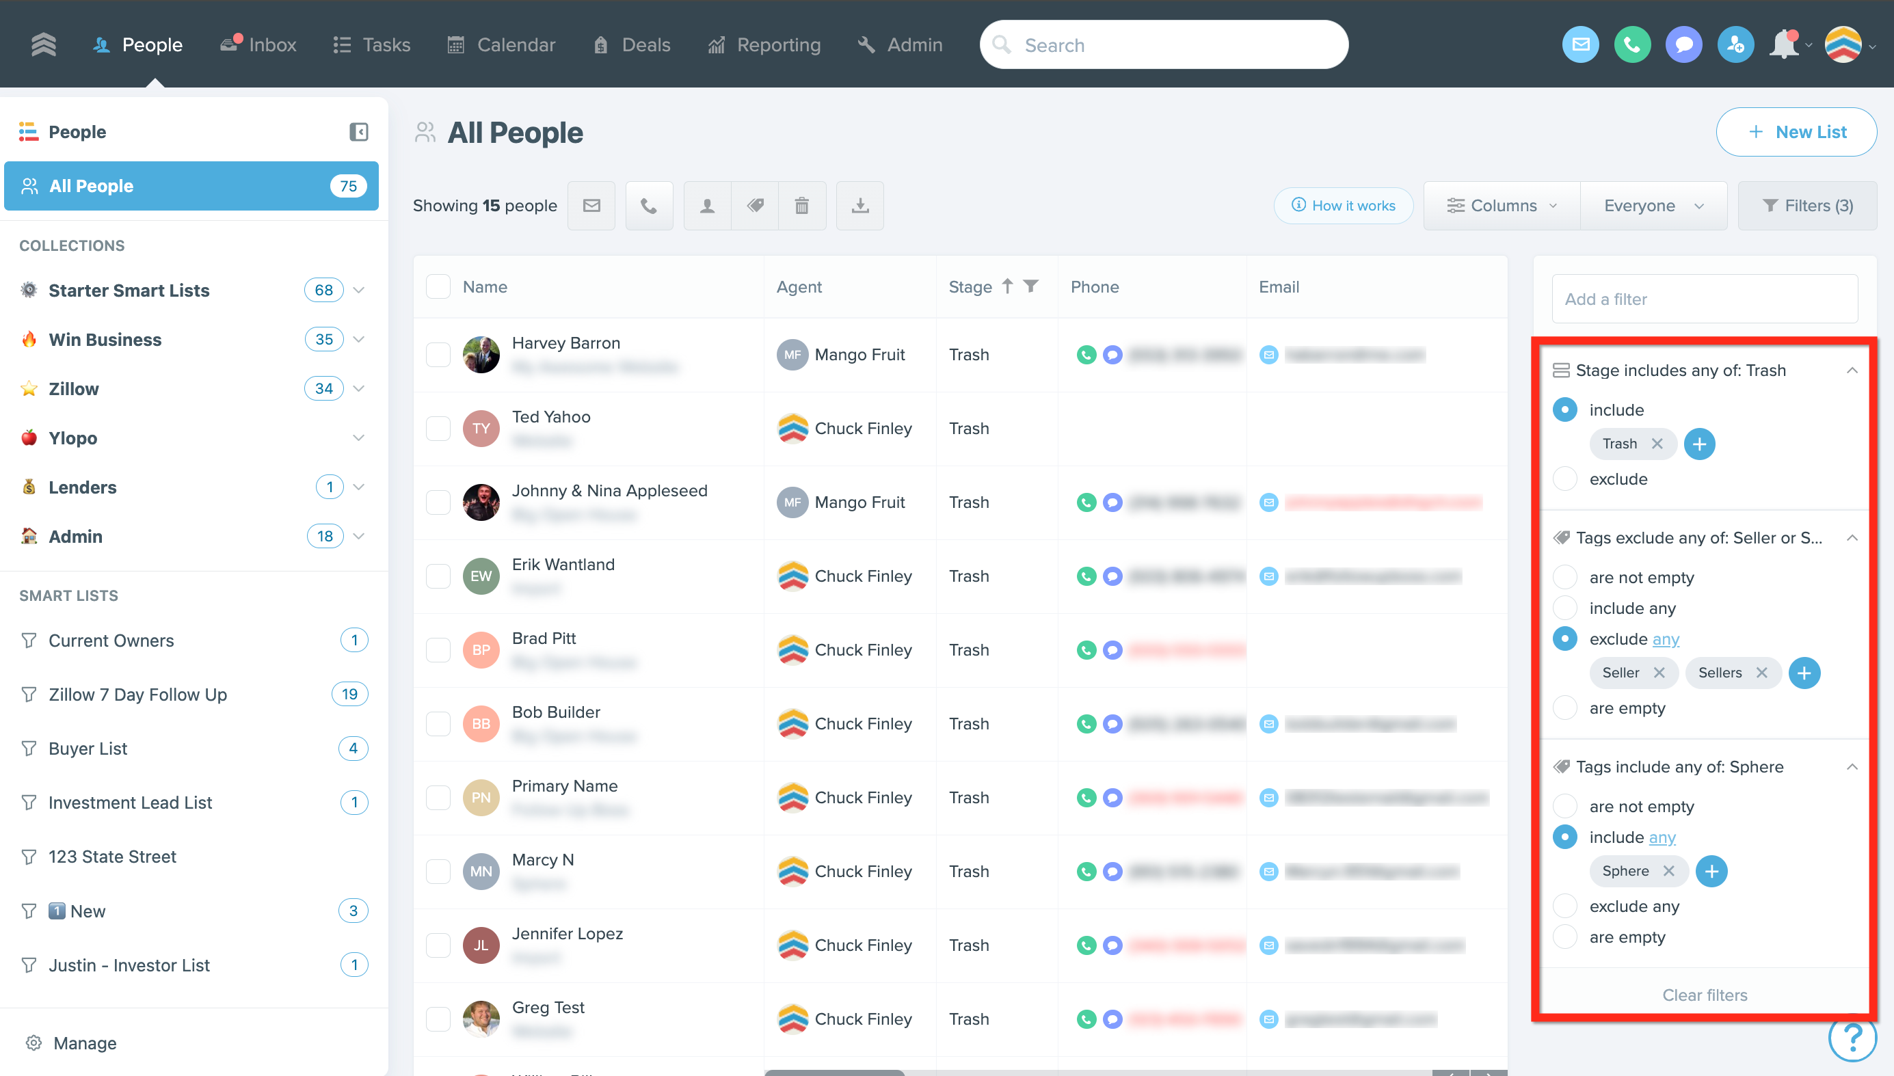
Task: Click the Add a filter input
Action: coord(1704,299)
